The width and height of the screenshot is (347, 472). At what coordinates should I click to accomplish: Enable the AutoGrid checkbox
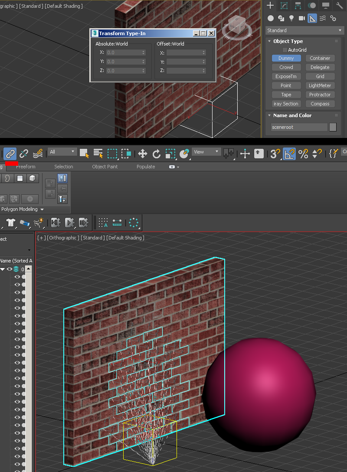(285, 49)
